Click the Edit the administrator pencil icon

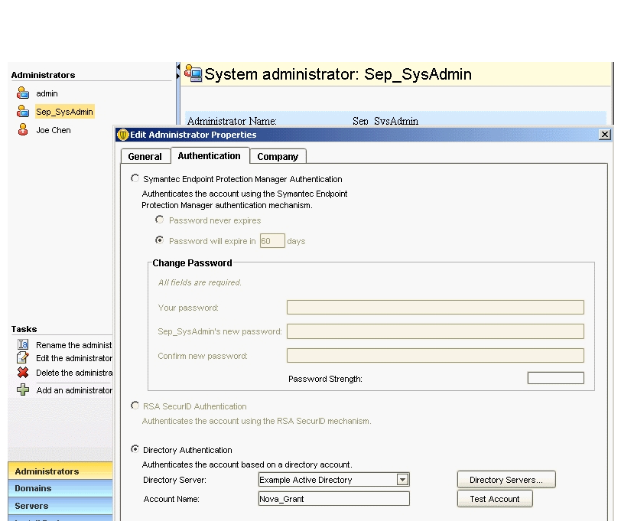23,357
